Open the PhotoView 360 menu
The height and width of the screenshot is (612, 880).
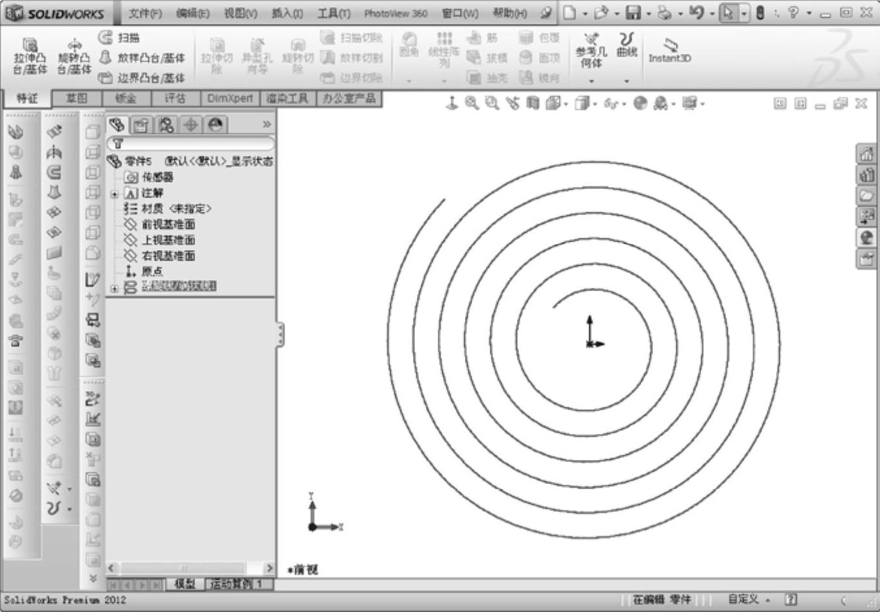tap(395, 13)
